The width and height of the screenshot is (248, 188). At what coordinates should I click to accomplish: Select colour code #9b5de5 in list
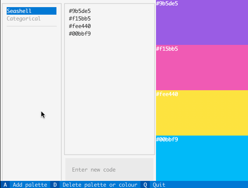(80, 11)
